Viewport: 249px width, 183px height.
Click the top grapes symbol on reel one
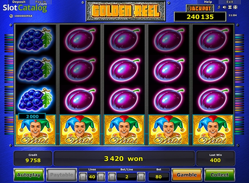tap(35, 39)
